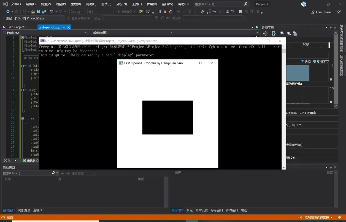Open the x86 platform dropdown

point(101,12)
